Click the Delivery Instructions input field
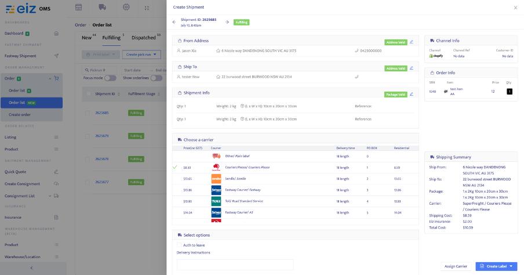Screen dimensions: 524x275 pos(235,265)
